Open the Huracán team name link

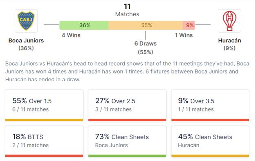point(229,40)
